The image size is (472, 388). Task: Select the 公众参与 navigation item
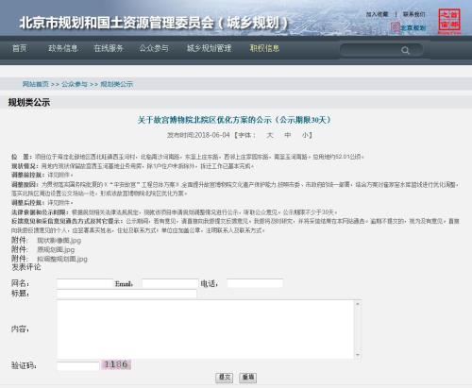[x=154, y=48]
